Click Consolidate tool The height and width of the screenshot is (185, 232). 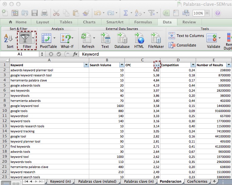182,45
